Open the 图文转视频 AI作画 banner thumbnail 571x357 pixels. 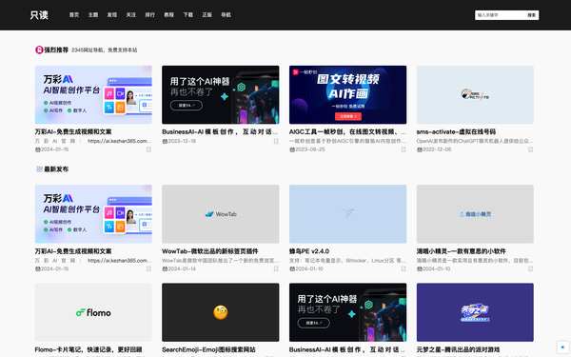click(347, 94)
